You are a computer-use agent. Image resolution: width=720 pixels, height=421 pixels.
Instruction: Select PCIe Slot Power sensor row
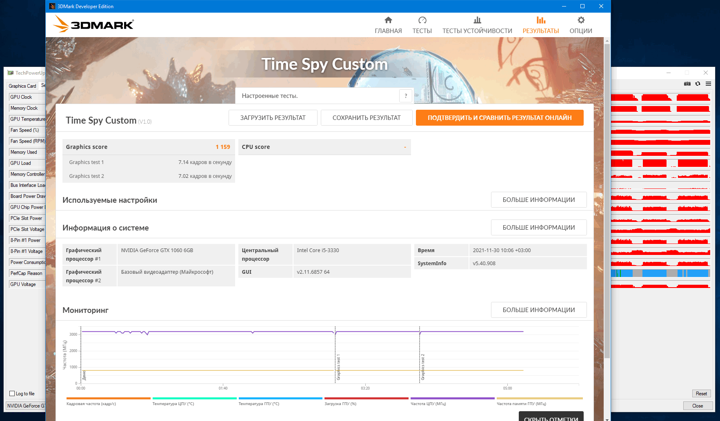tap(27, 218)
